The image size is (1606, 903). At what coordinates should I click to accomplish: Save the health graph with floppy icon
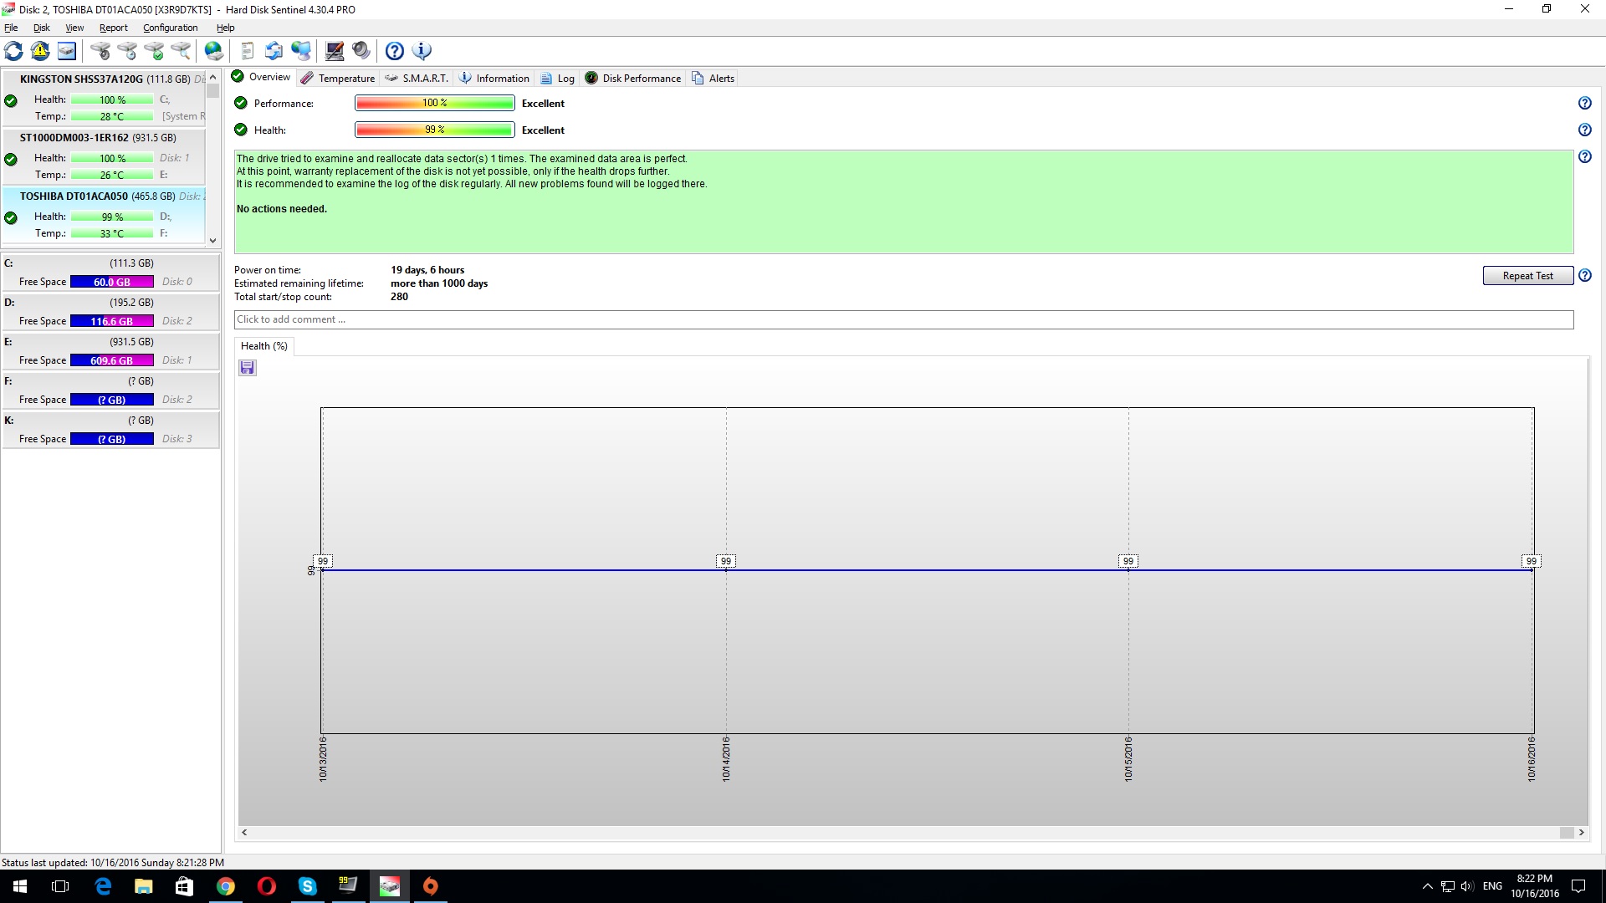[248, 368]
